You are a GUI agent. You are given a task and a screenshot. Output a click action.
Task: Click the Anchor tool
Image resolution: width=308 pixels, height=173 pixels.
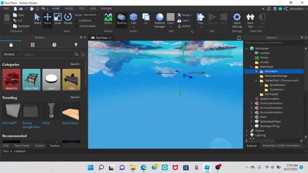pos(184,26)
